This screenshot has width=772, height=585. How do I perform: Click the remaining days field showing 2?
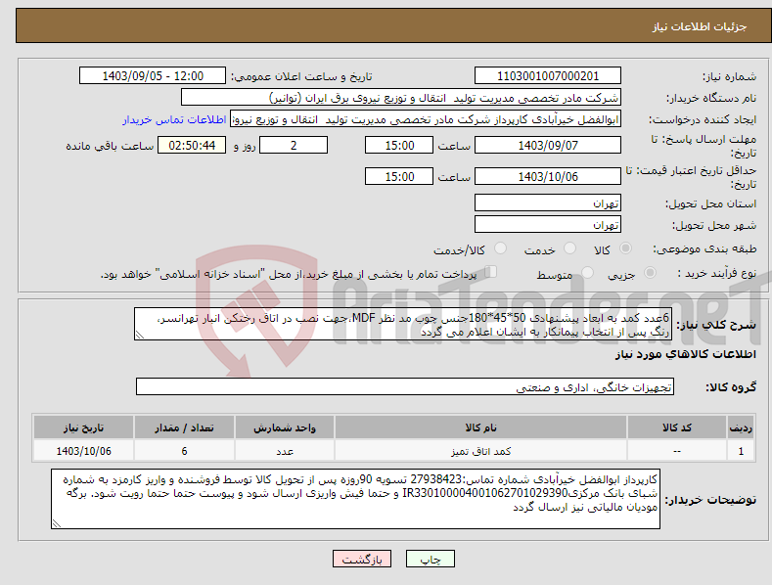(x=294, y=145)
